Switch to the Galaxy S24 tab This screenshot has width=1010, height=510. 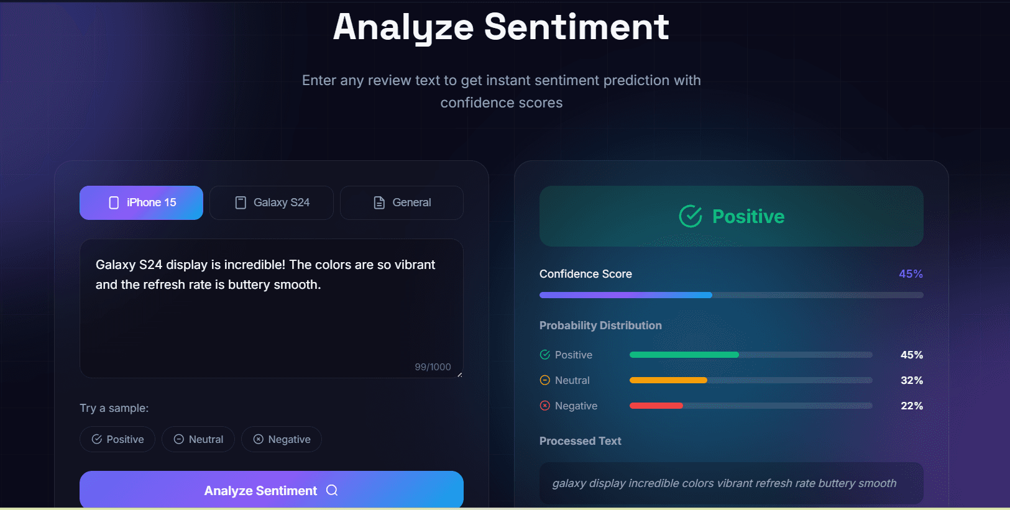point(272,202)
